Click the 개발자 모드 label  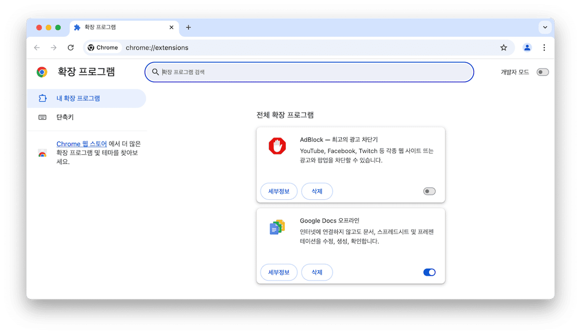pos(515,72)
